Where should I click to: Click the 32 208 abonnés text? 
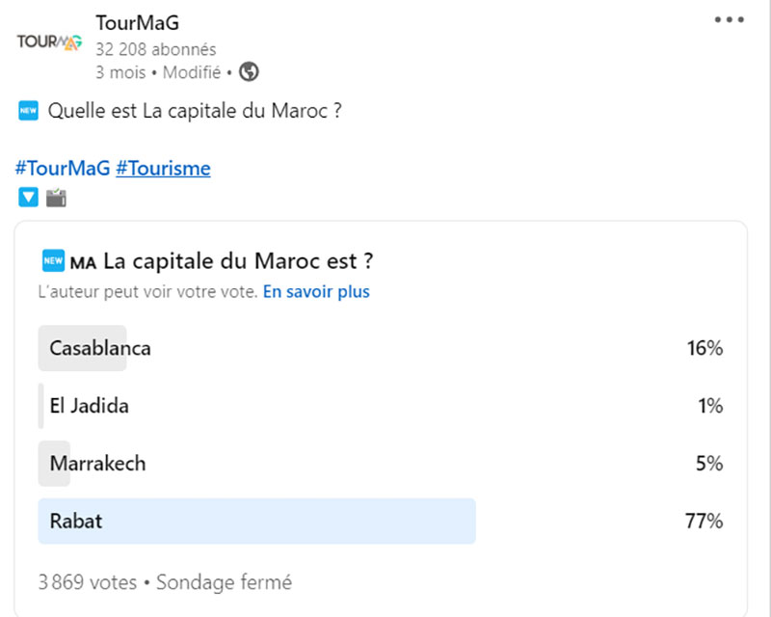[x=154, y=49]
